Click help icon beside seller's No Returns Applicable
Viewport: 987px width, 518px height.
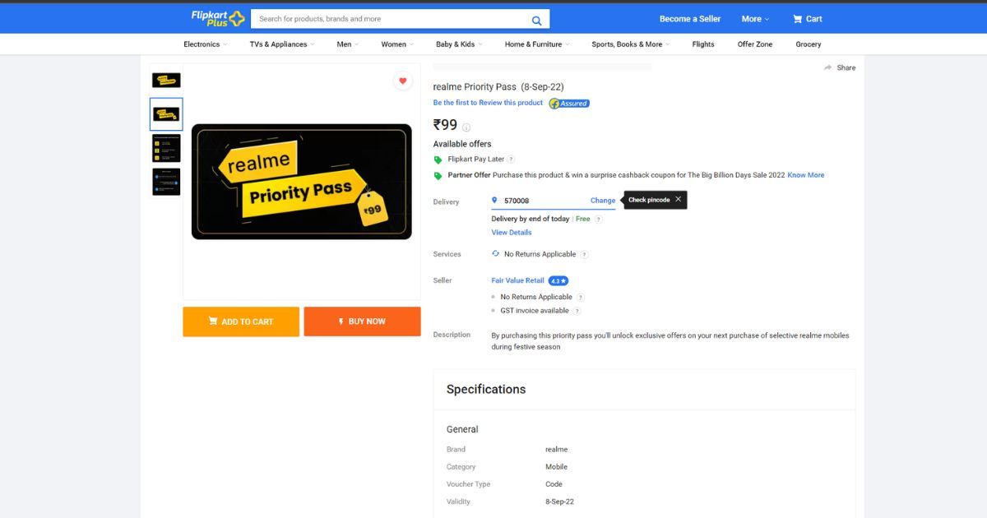pos(580,298)
